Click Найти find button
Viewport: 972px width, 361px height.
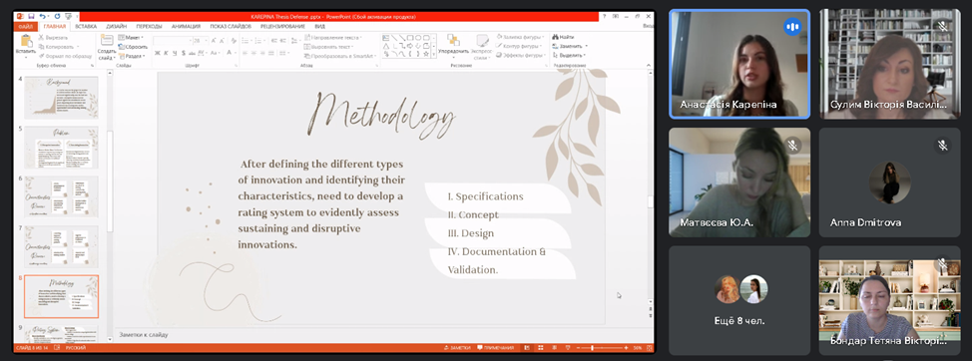coord(563,37)
